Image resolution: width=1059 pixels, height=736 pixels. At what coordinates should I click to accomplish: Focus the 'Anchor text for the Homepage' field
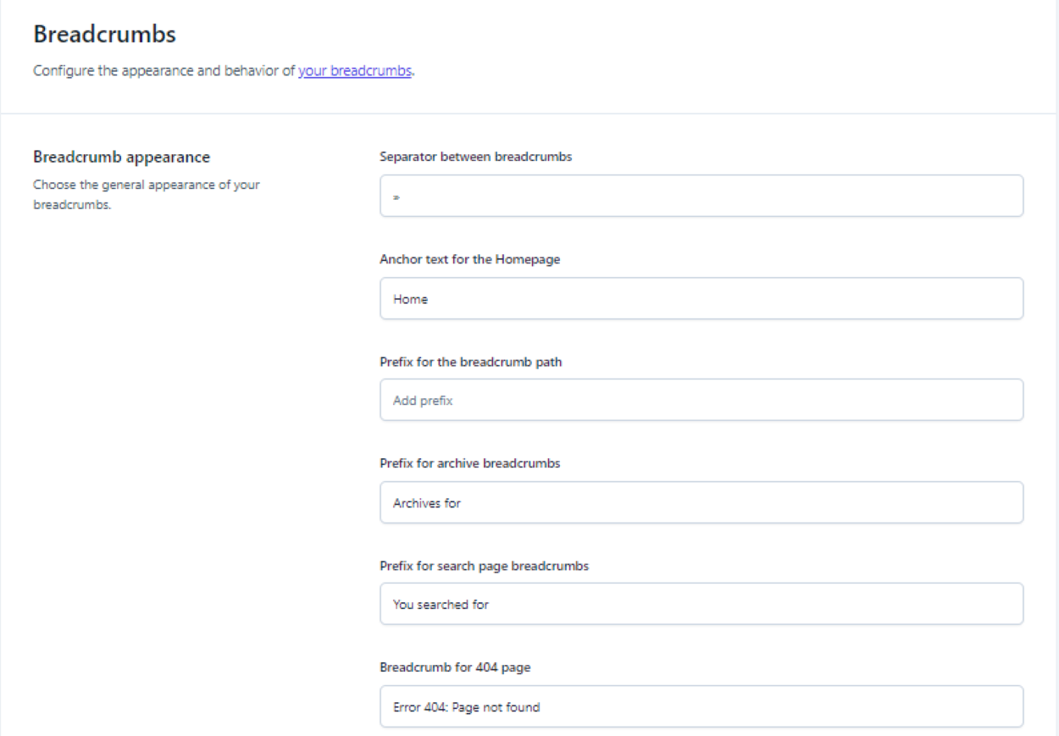701,299
